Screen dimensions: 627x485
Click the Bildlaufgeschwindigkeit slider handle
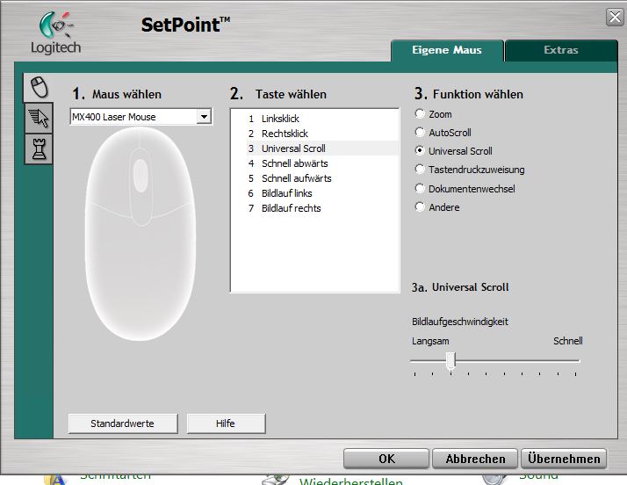click(x=450, y=360)
